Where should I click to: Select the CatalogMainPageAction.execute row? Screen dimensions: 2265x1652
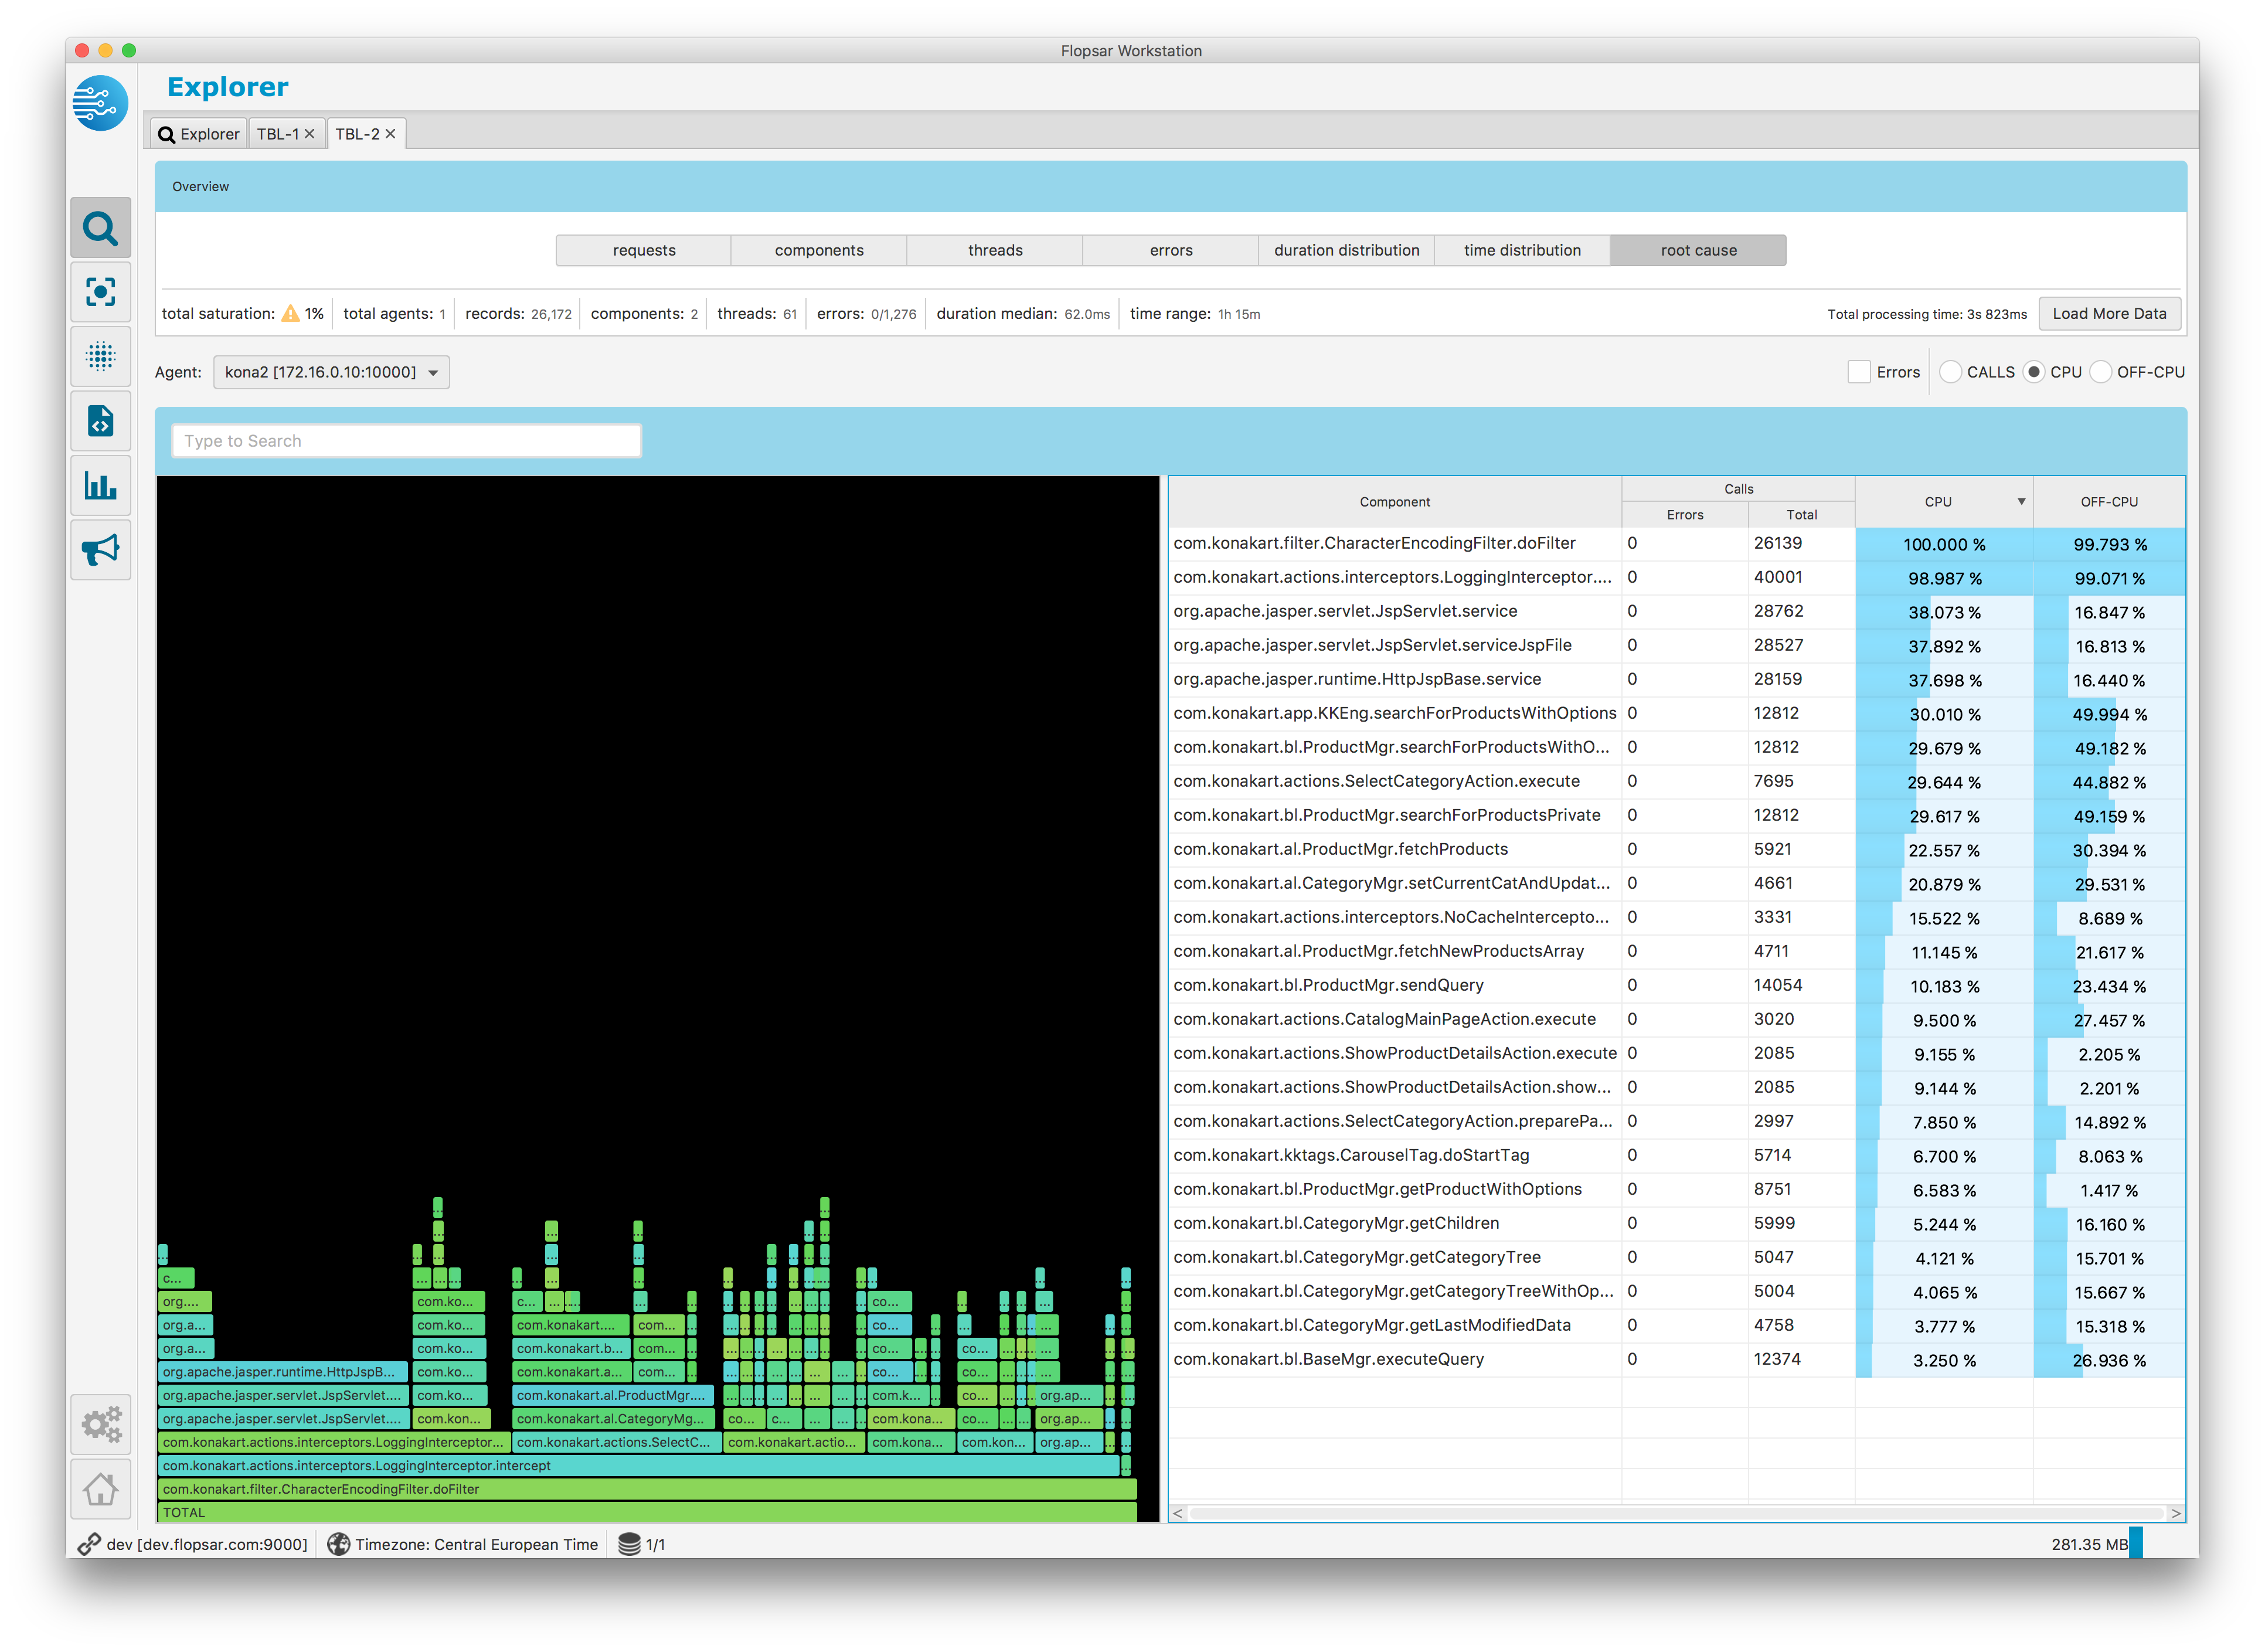1677,1019
